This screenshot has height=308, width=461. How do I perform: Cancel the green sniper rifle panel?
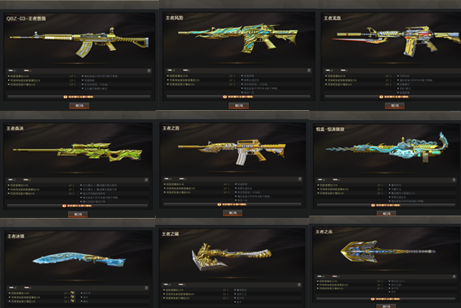[78, 214]
